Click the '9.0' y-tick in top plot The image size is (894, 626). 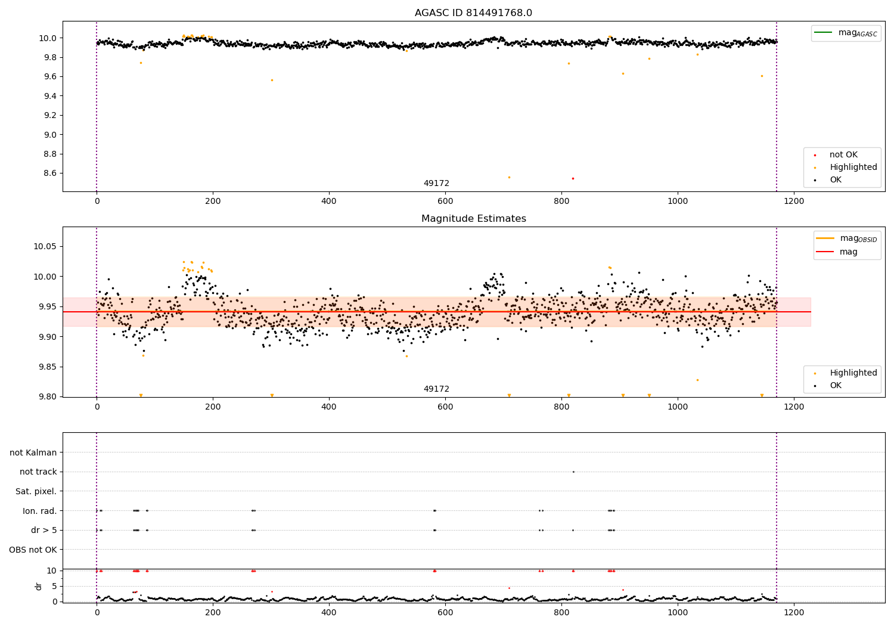[50, 135]
